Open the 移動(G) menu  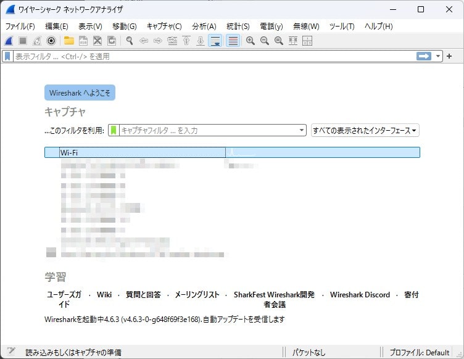(125, 27)
